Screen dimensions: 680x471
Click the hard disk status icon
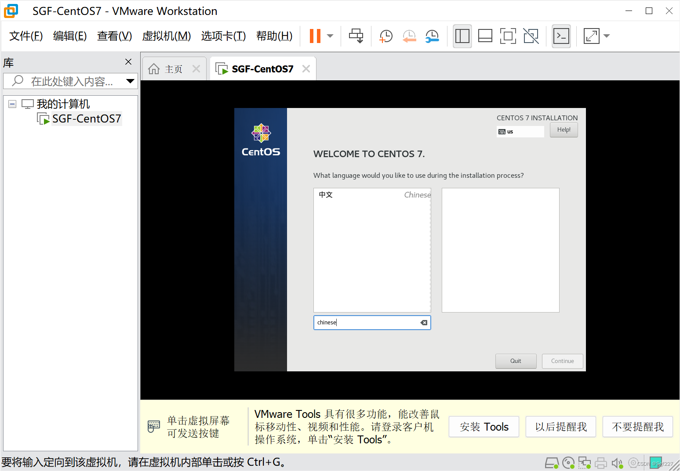point(552,463)
